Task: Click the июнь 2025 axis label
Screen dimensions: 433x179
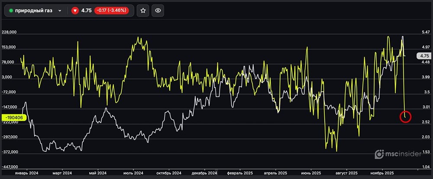Action: (311, 173)
